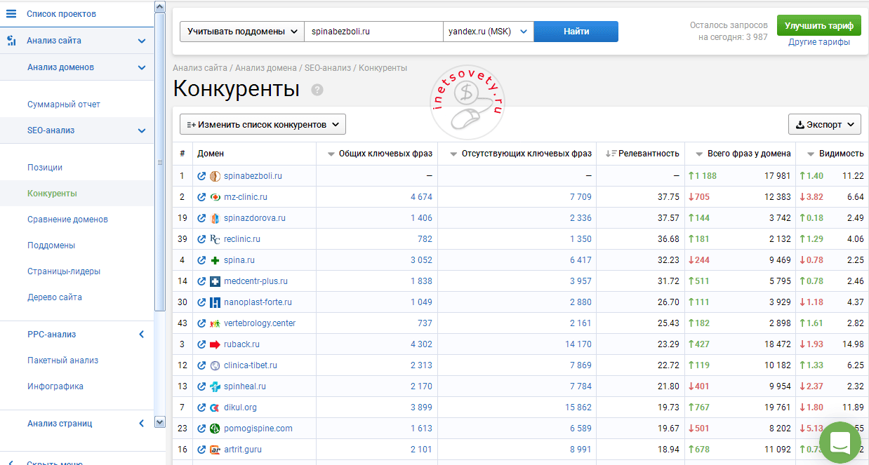Expand the Экспорт dropdown
This screenshot has height=465, width=869.
tap(824, 125)
